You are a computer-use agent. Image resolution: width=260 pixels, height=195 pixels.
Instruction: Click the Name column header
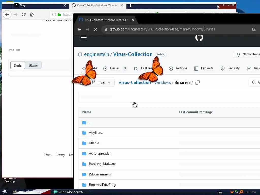(87, 112)
